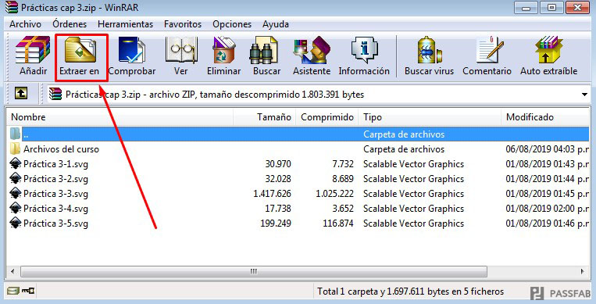Click the WinRAR title bar books icon
Viewport: 596px width, 304px height.
point(12,7)
